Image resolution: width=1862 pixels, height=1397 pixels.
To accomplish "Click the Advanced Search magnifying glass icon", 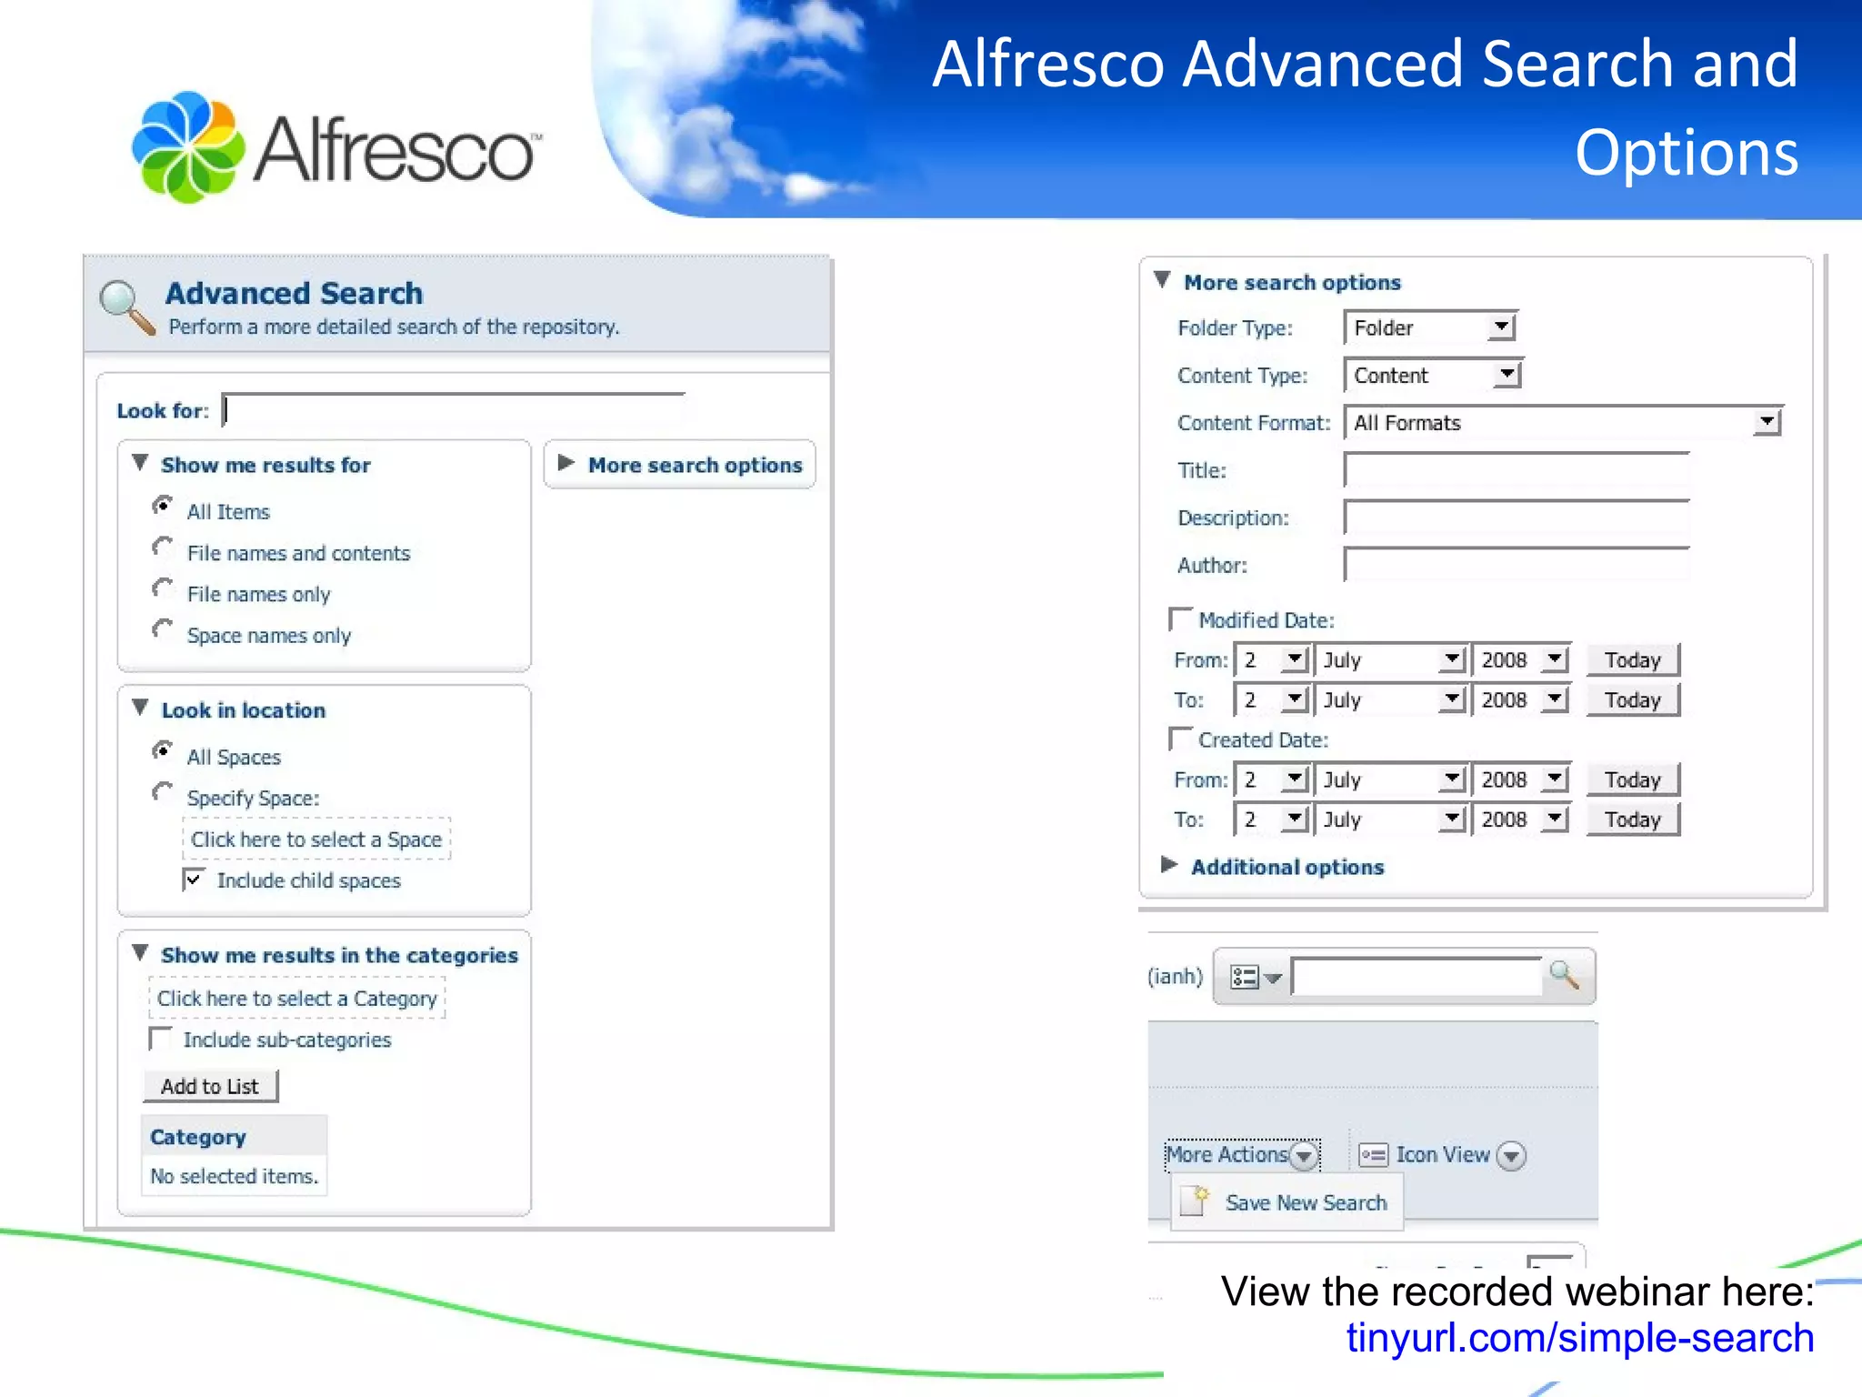I will point(127,307).
